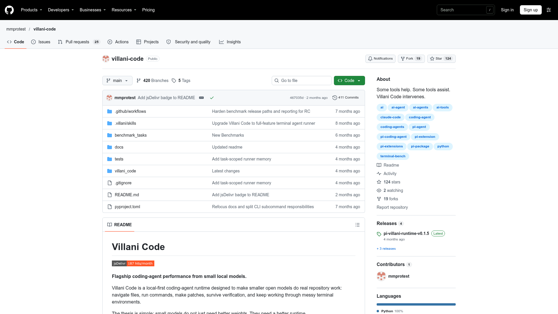Click the eye icon next to 2 watching
Screen dimensions: 558x314
(x=379, y=190)
